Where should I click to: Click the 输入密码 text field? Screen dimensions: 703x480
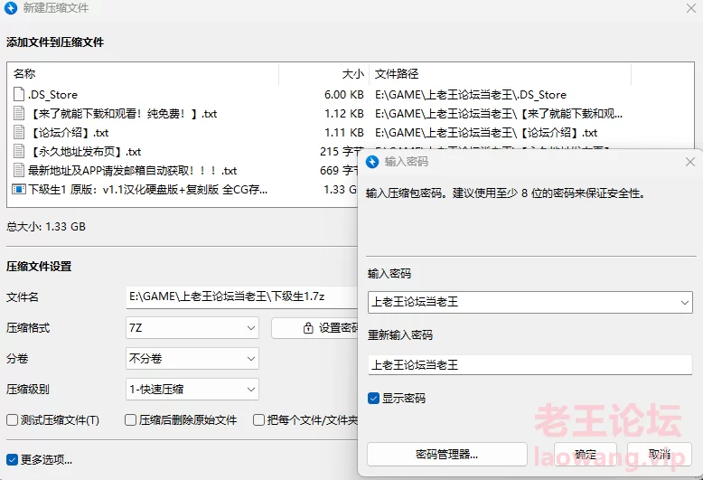530,302
